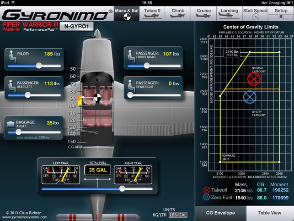Tap the Gyronimo logo

click(x=57, y=14)
